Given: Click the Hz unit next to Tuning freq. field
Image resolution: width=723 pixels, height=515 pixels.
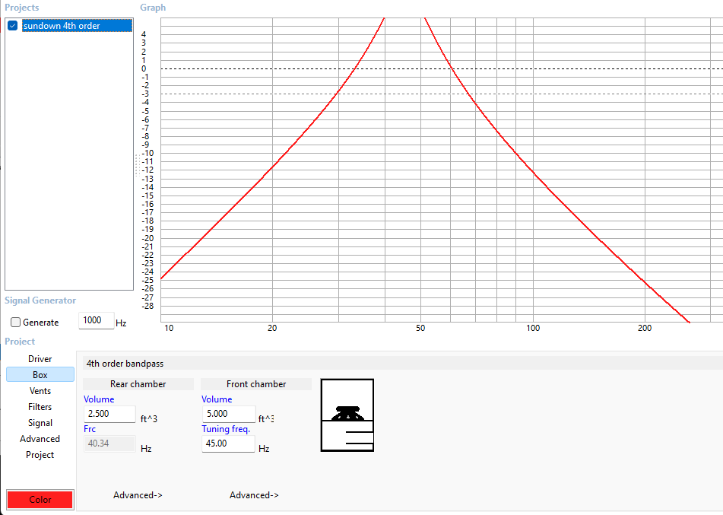Looking at the screenshot, I should click(x=264, y=449).
